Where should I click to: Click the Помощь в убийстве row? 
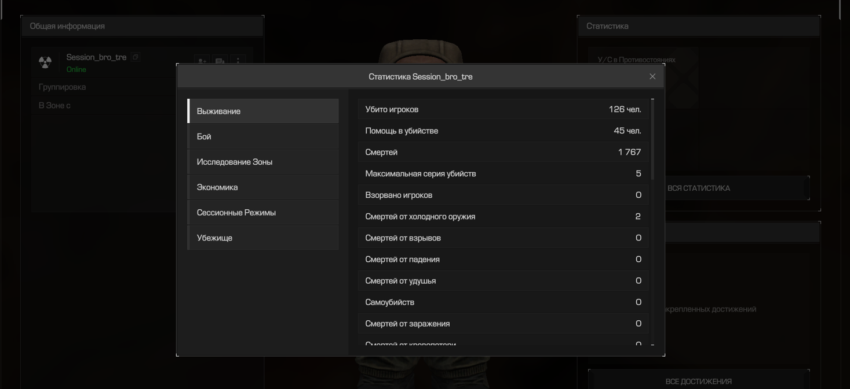tap(503, 131)
